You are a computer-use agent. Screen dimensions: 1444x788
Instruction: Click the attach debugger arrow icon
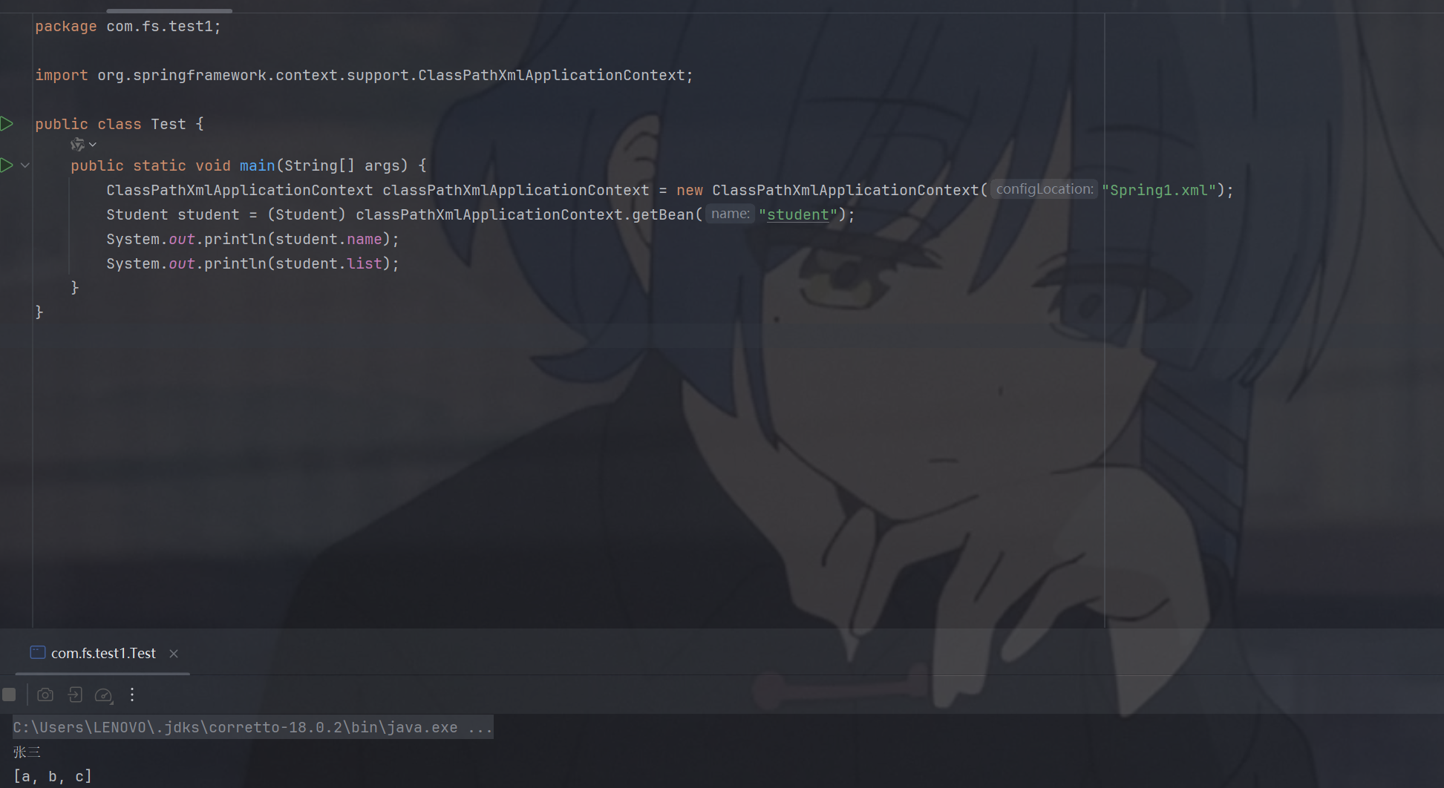[x=75, y=695]
